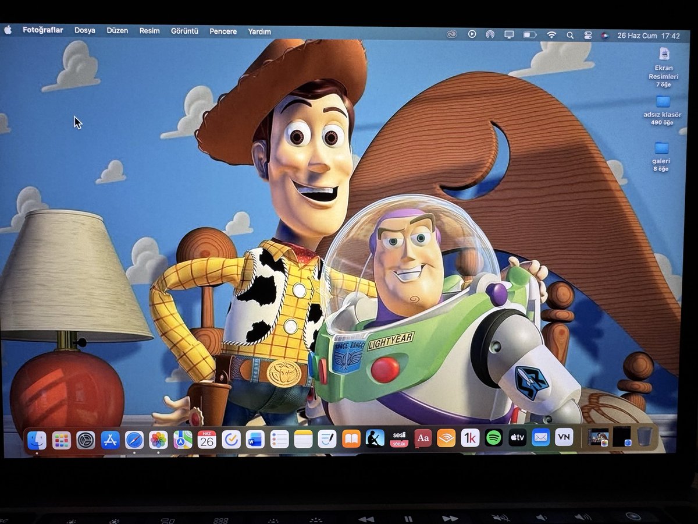Screen dimensions: 698x524
Task: Open Creative Cloud menu bar icon
Action: pos(452,34)
